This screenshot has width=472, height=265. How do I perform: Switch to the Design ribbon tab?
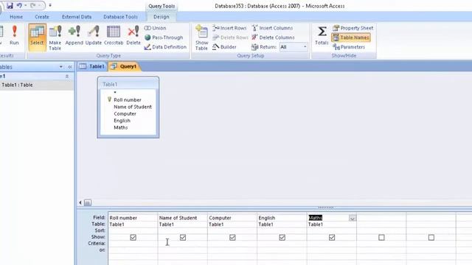pos(162,17)
